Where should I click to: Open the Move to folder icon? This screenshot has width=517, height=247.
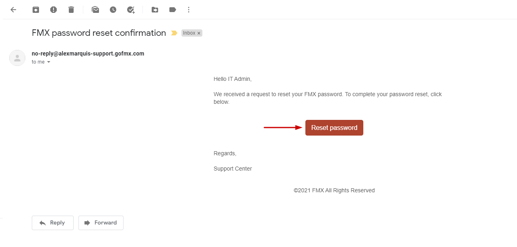pos(155,10)
